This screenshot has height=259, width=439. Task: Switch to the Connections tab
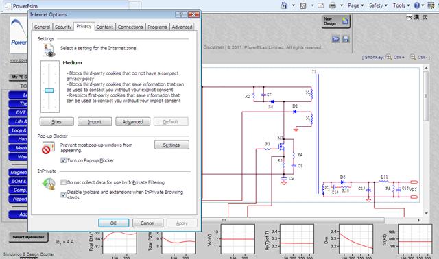click(130, 27)
